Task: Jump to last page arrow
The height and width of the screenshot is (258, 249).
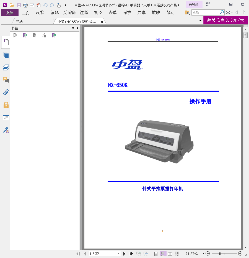Action: pyautogui.click(x=131, y=254)
